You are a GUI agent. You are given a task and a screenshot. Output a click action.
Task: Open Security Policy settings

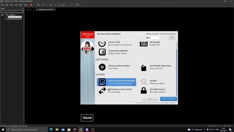154,91
